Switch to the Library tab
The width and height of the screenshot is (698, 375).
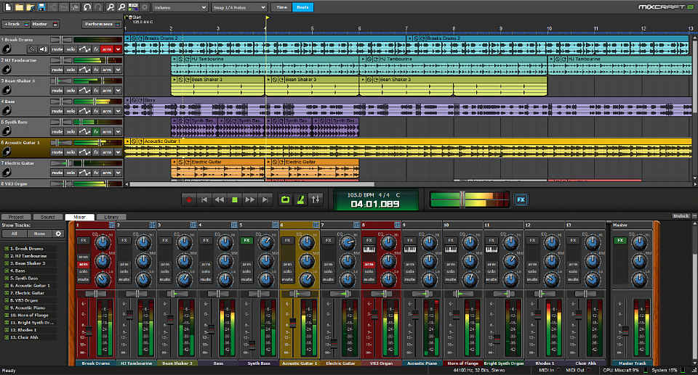click(x=111, y=217)
